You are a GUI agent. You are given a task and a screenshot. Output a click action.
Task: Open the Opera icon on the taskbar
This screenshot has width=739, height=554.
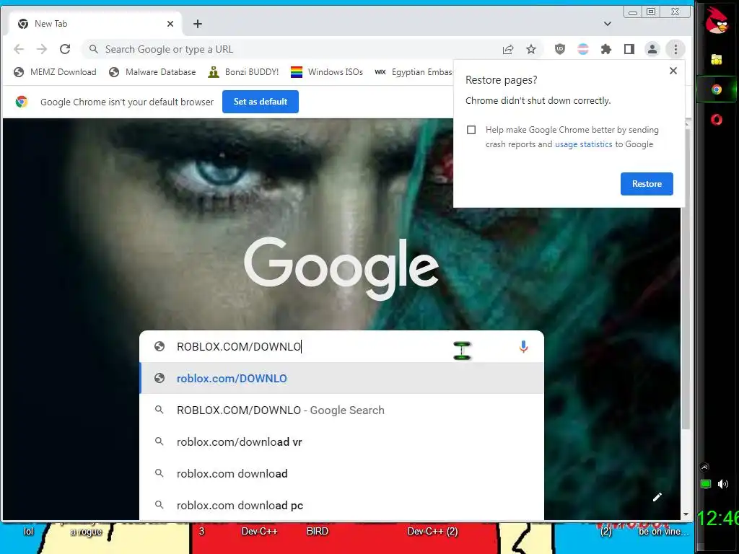[717, 120]
